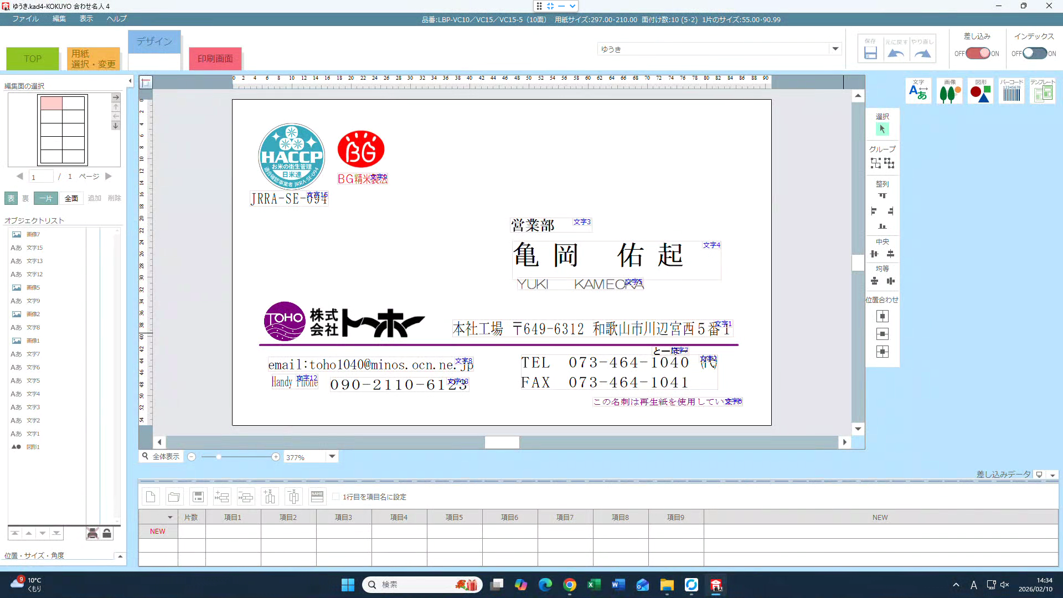Click the zoom slider handle
The width and height of the screenshot is (1063, 598).
[x=219, y=457]
